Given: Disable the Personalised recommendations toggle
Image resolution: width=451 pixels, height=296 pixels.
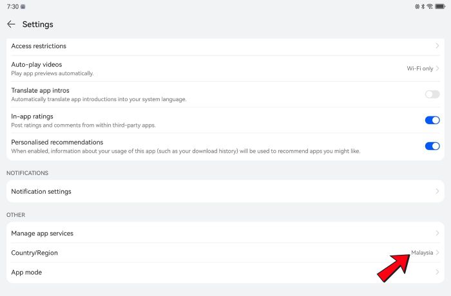Looking at the screenshot, I should [432, 146].
